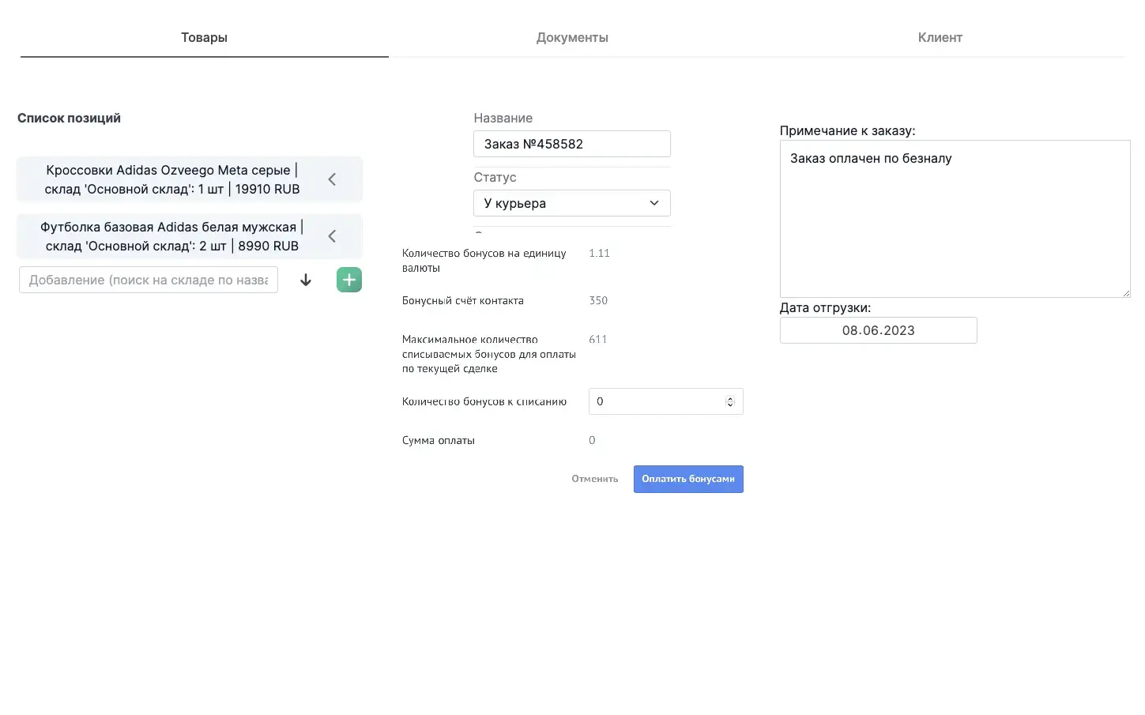Open the Клиент tab
The width and height of the screenshot is (1145, 715).
click(940, 38)
